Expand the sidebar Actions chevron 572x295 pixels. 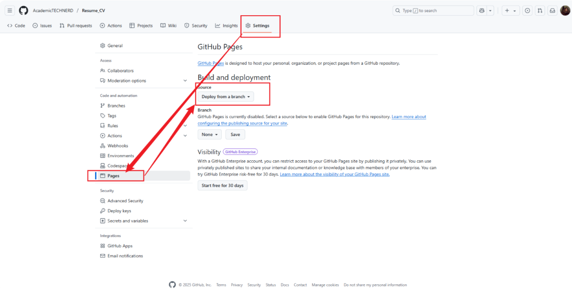pyautogui.click(x=185, y=136)
